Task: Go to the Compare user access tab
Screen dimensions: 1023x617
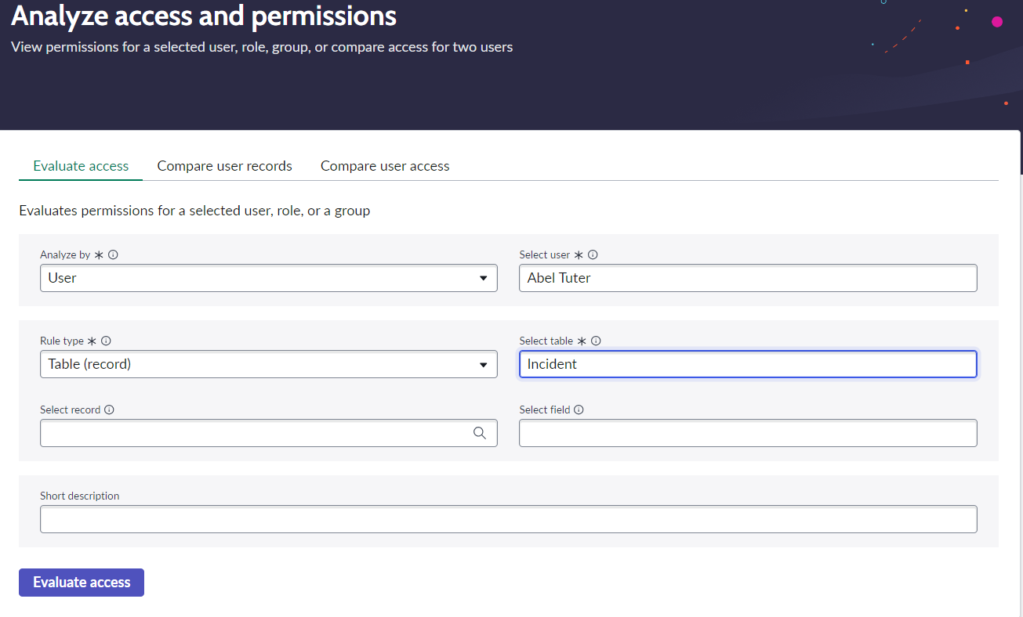Action: point(385,166)
